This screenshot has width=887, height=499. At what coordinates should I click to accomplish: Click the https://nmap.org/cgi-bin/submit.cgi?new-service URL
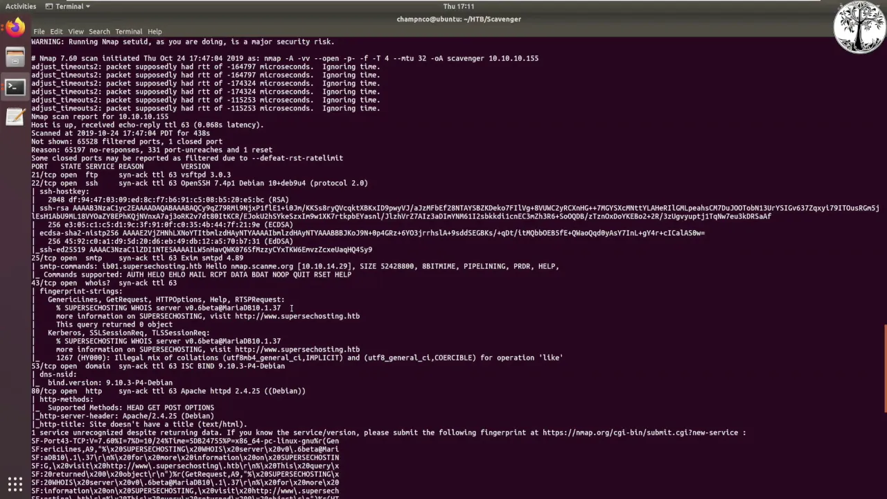[x=640, y=432]
